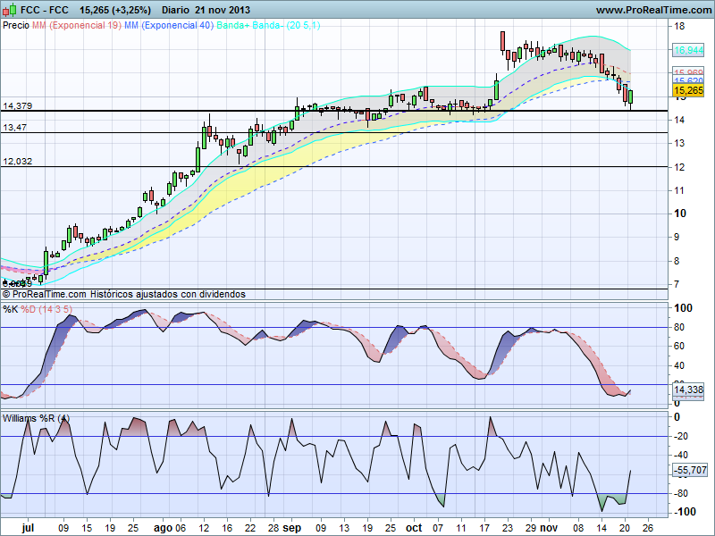Viewport: 715px width, 536px height.
Task: Click the 12,032 horizontal line label
Action: [x=18, y=162]
